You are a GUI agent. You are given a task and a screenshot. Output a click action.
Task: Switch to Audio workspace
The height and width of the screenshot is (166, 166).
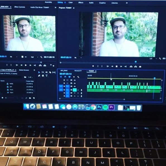point(91,3)
